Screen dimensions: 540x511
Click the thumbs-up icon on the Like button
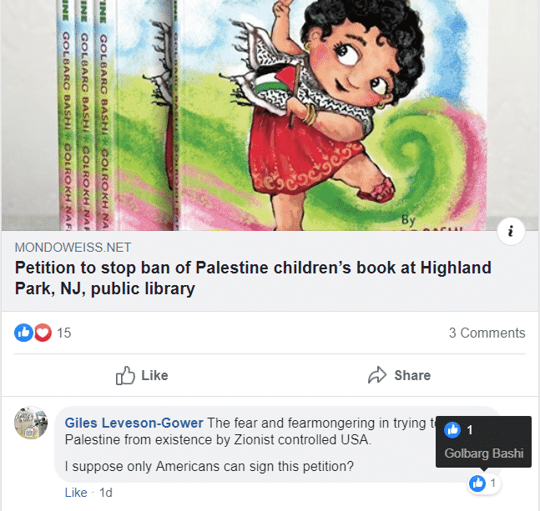click(x=125, y=375)
